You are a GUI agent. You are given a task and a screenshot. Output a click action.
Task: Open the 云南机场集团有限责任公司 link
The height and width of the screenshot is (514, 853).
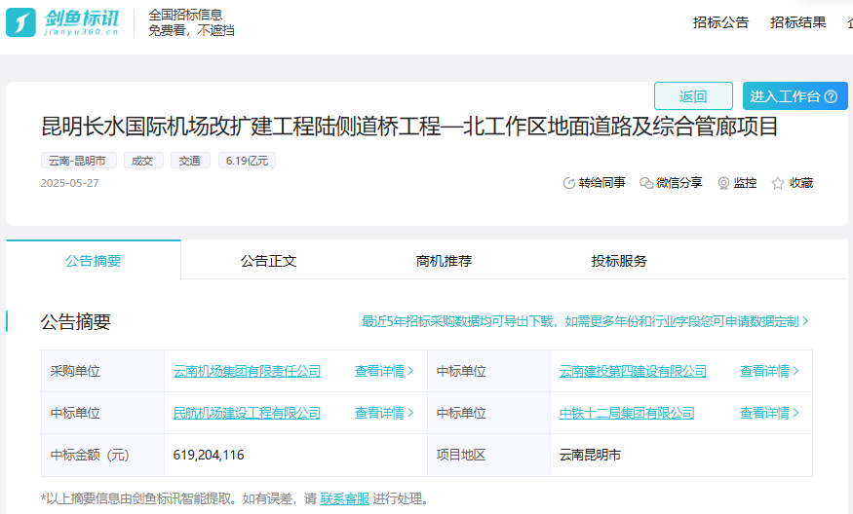(x=247, y=371)
